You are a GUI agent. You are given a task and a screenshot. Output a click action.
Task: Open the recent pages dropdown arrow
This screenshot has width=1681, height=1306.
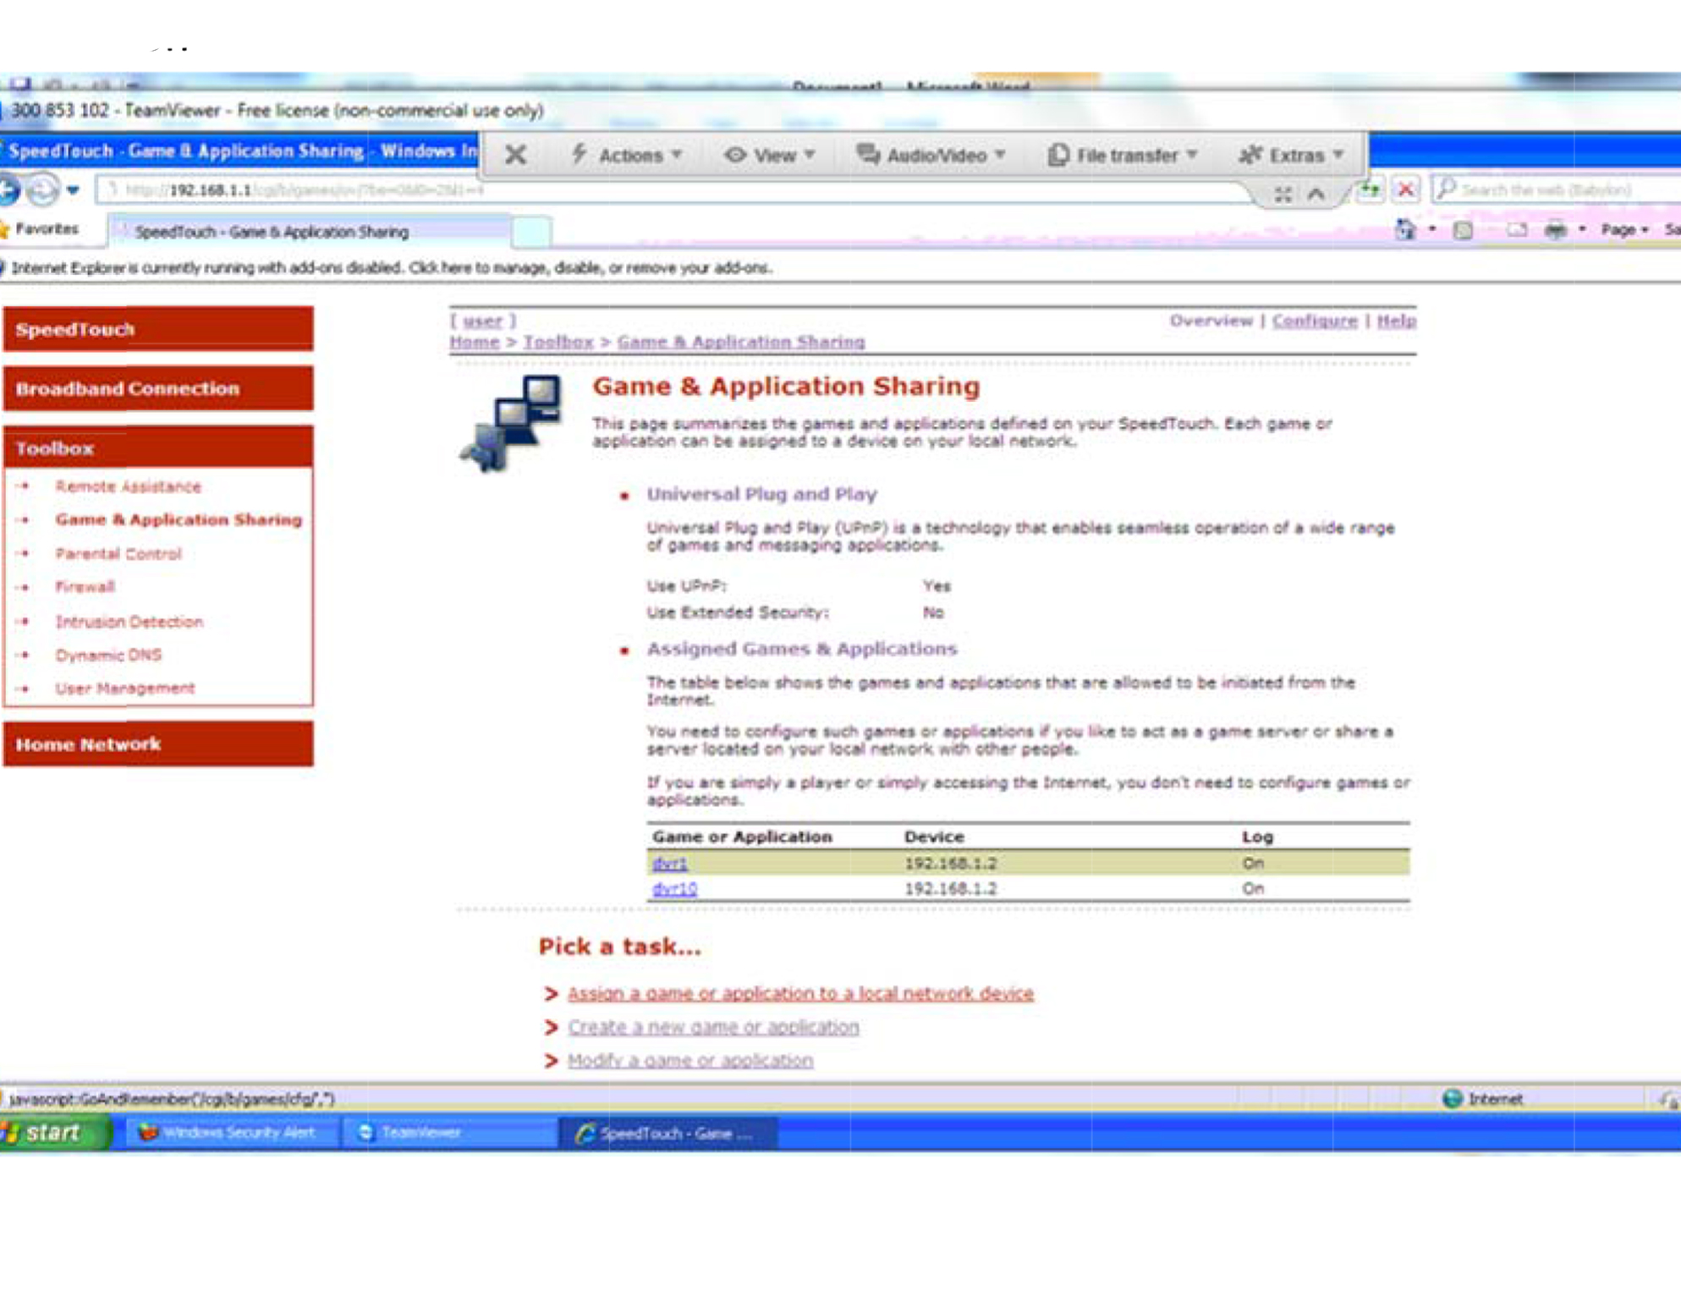point(73,190)
